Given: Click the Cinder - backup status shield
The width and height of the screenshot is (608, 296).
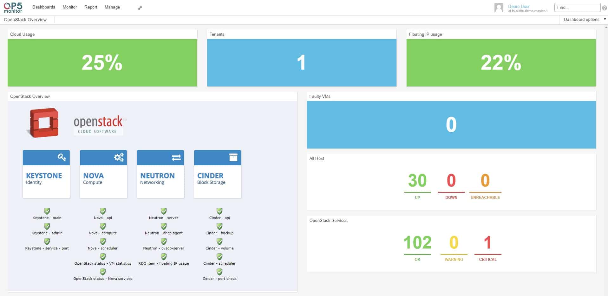Looking at the screenshot, I should pyautogui.click(x=219, y=226).
